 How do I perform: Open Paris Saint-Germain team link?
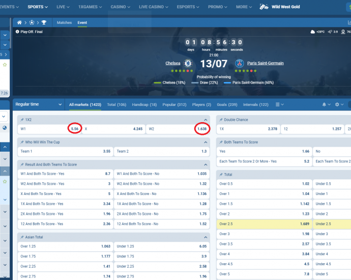click(x=265, y=63)
